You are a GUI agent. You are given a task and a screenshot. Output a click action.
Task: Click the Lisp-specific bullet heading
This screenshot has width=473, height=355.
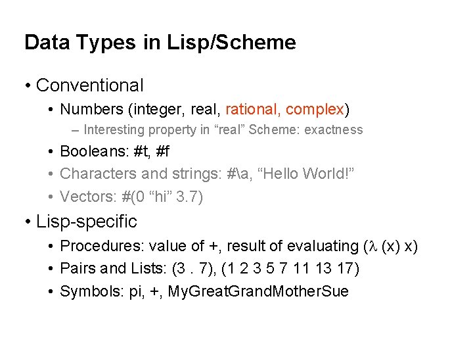click(86, 222)
